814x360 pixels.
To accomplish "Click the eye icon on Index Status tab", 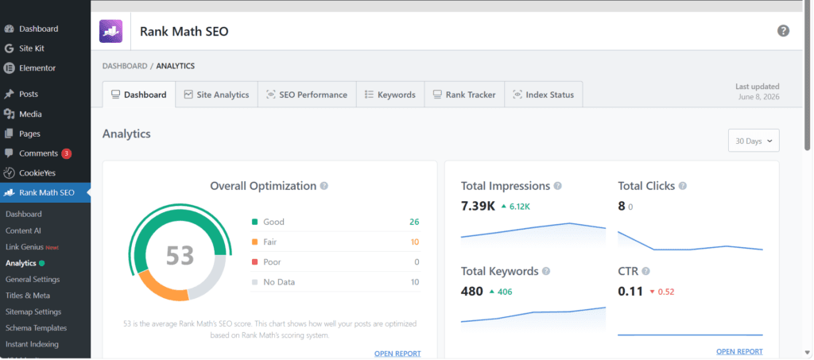I will click(x=517, y=95).
